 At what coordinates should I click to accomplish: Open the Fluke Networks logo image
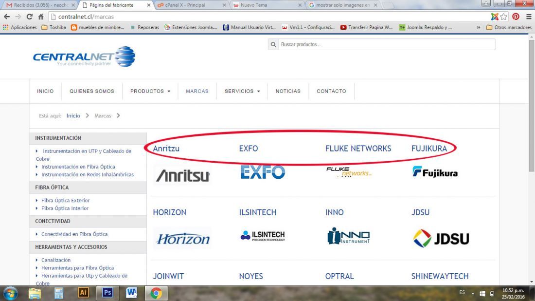pos(349,172)
